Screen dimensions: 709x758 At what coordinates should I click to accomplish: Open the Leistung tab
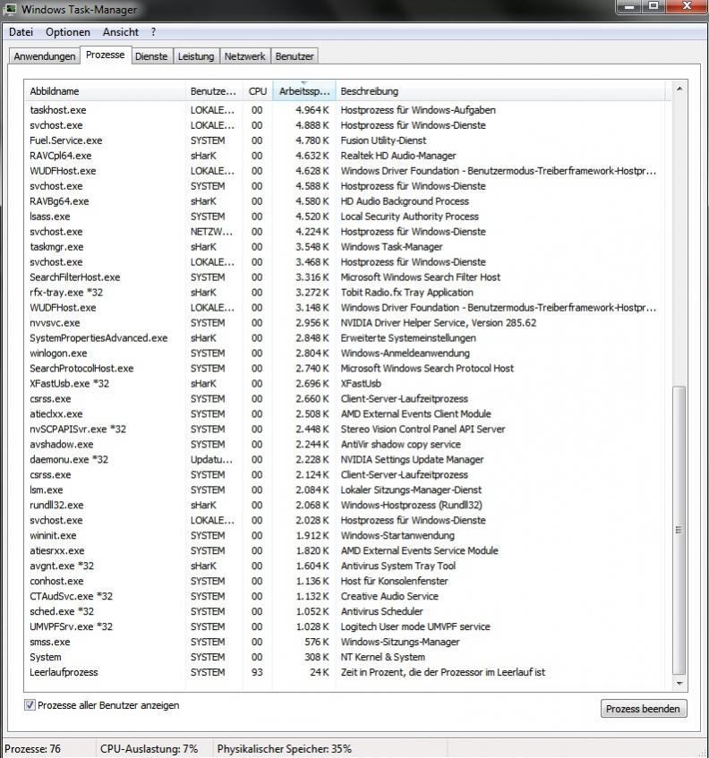[196, 56]
